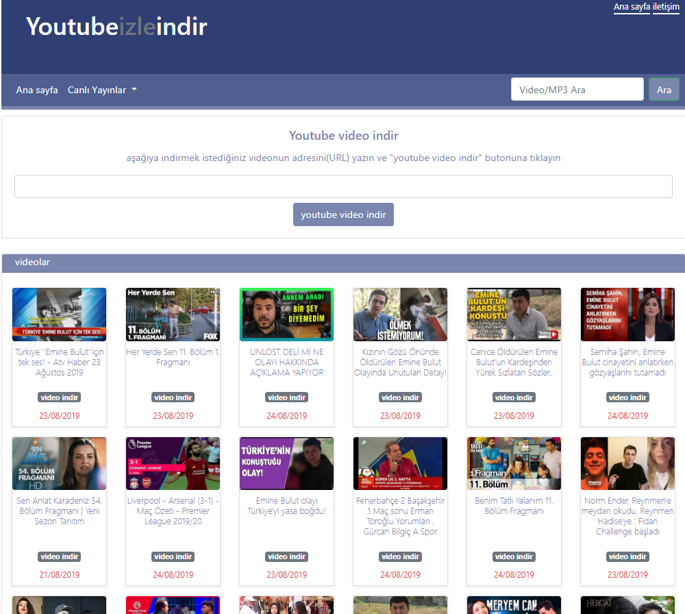Open the UNLOST video thumbnail

(x=287, y=315)
